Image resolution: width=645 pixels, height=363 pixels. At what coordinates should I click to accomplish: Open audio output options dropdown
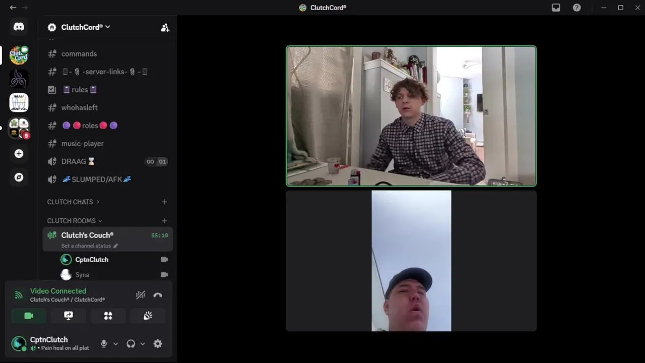[143, 344]
